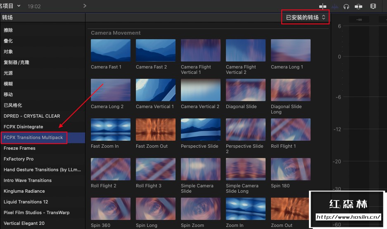Screen dimensions: 387x229
Task: Choose the Fast Zoom Out transition thumbnail
Action: (x=155, y=130)
